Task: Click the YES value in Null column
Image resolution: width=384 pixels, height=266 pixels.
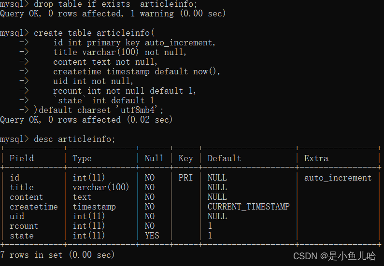Action: 152,236
